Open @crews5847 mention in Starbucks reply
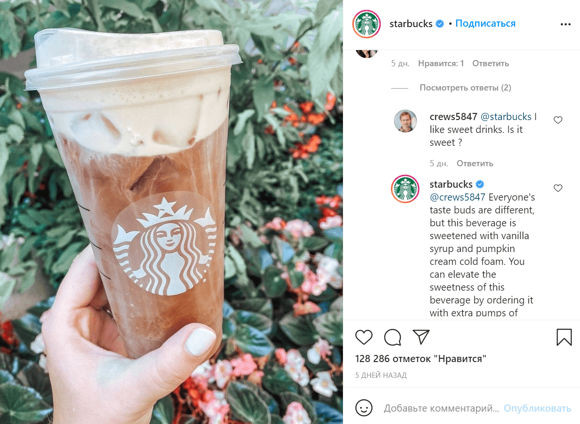This screenshot has height=424, width=580. (x=457, y=197)
